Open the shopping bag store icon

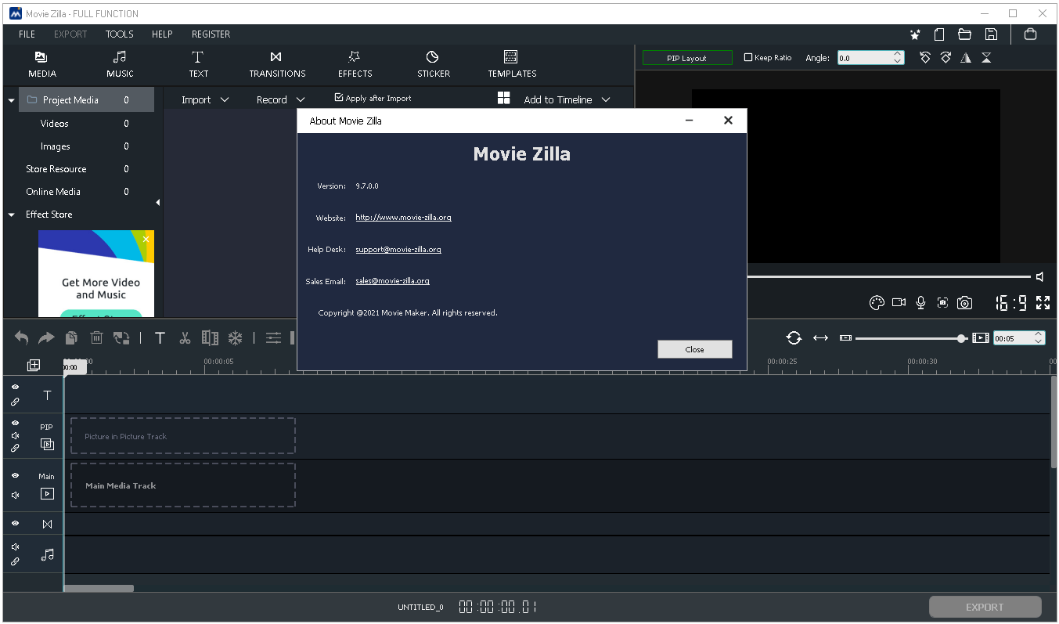pyautogui.click(x=1030, y=34)
